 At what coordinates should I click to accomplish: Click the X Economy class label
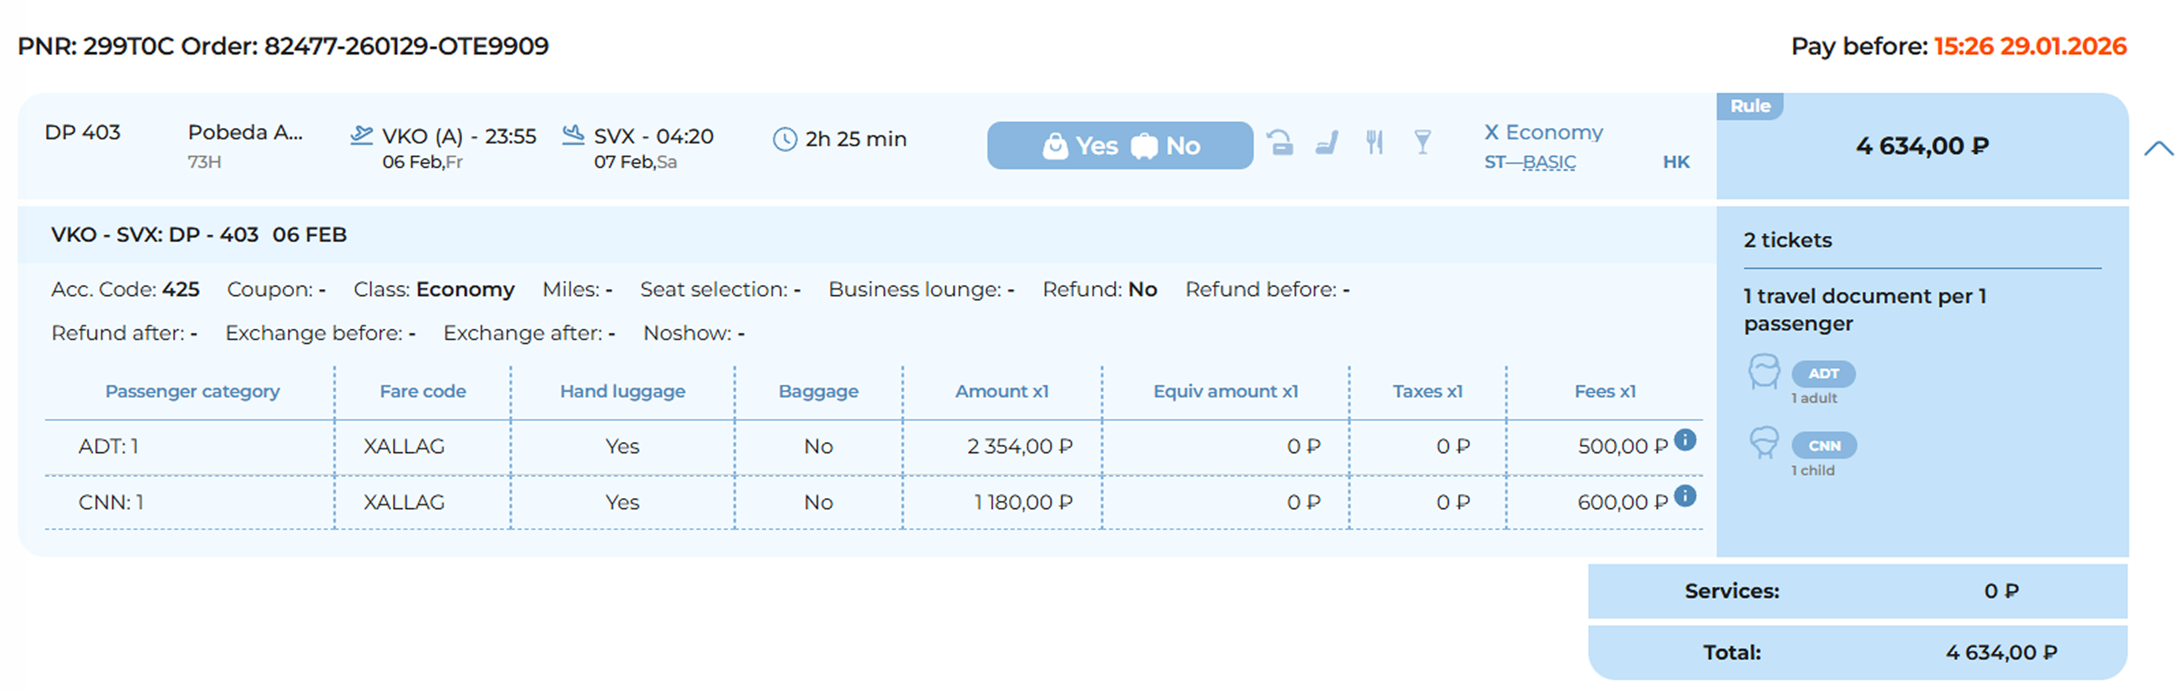[1543, 132]
